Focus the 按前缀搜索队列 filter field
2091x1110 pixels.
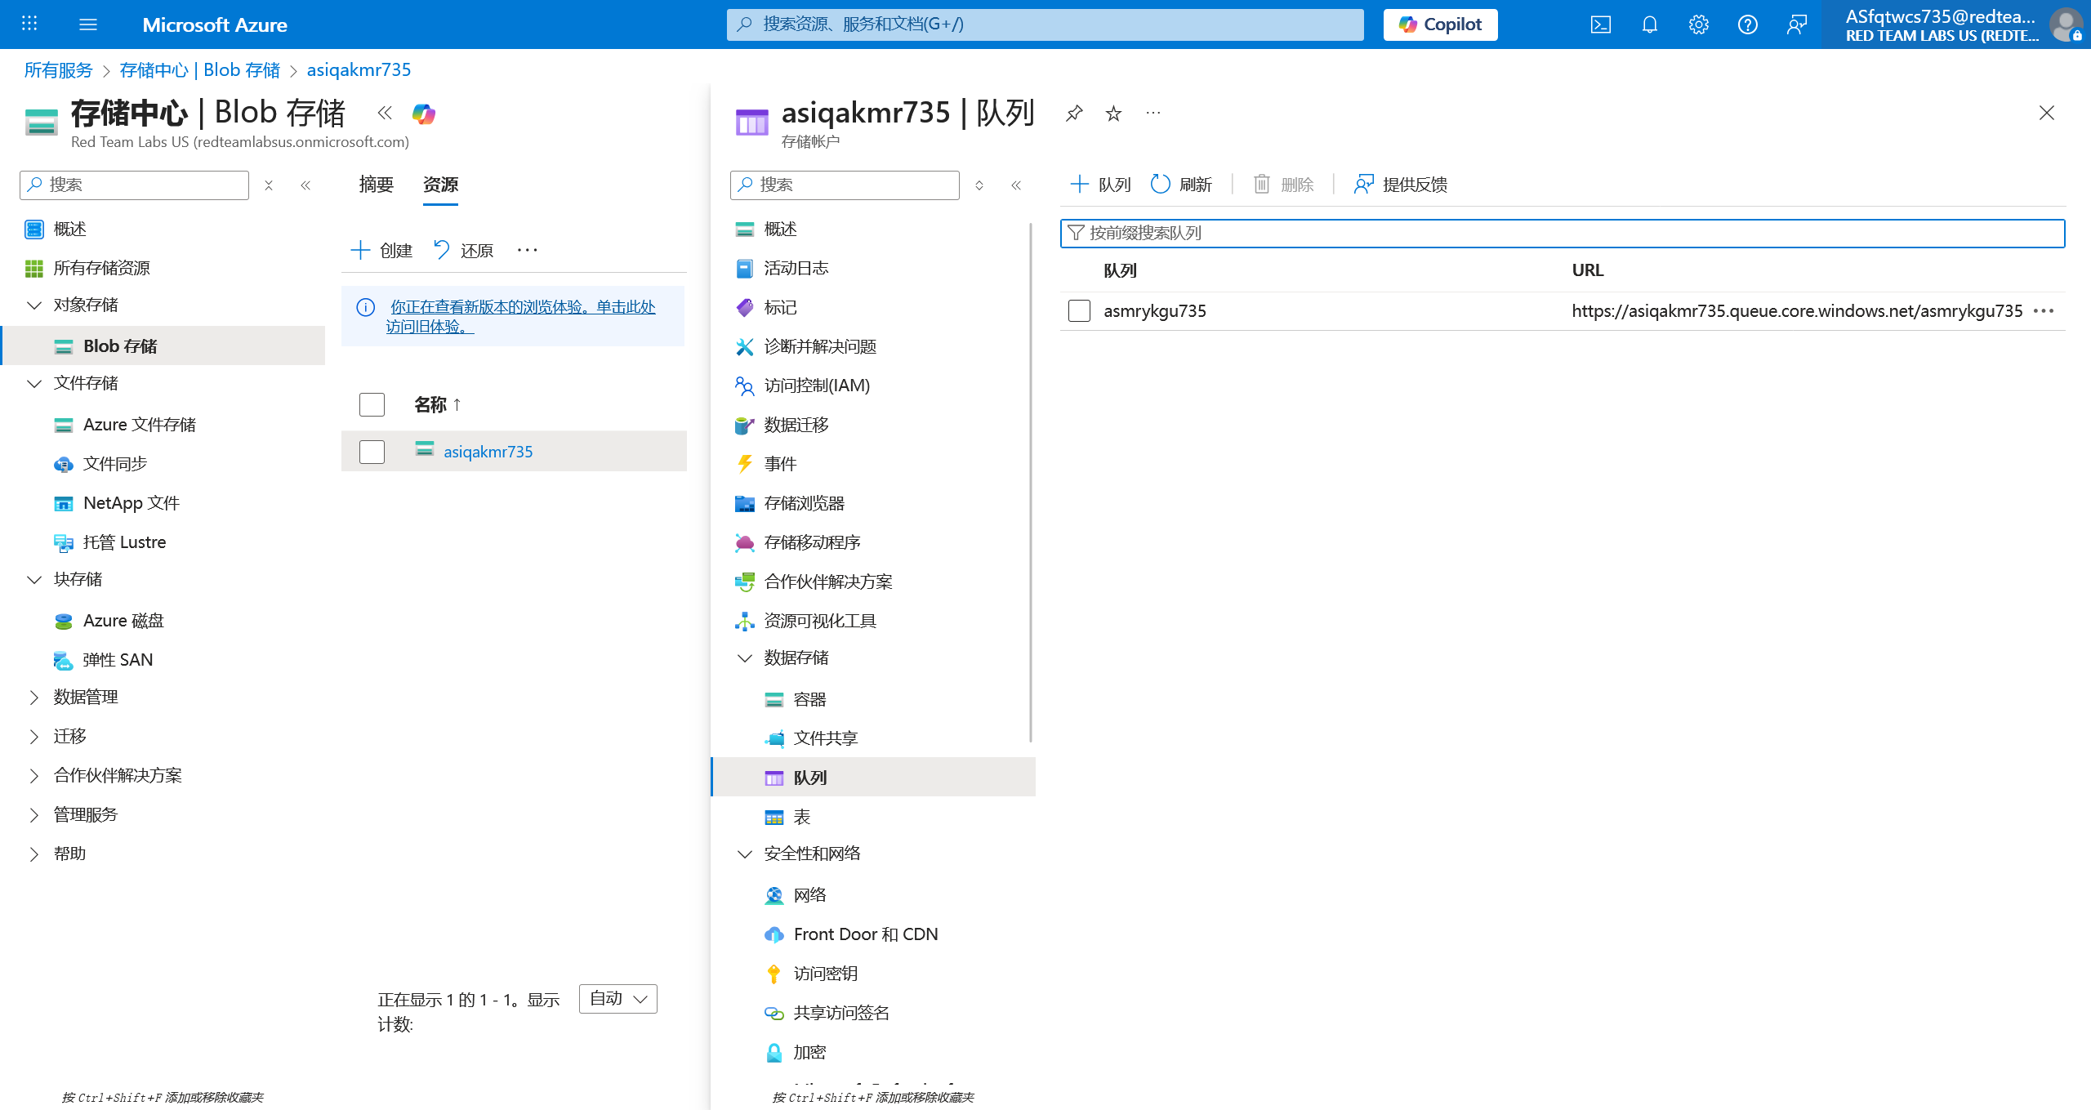pyautogui.click(x=1562, y=233)
